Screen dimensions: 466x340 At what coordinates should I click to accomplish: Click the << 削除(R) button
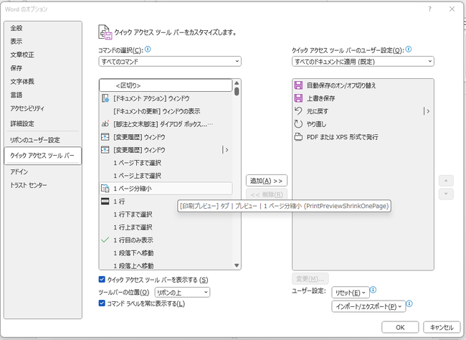[266, 194]
